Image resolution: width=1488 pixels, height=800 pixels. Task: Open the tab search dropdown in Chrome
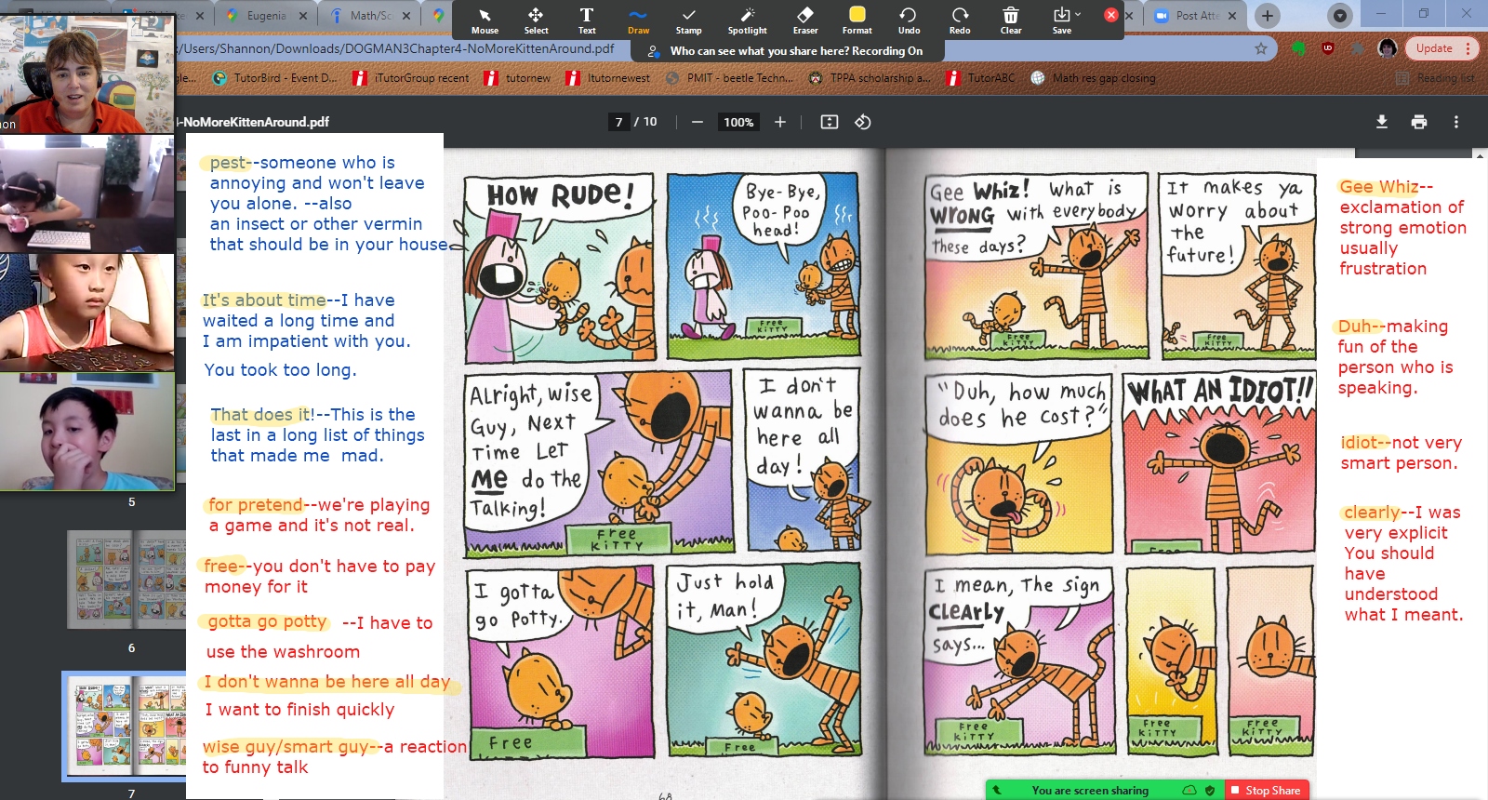(x=1339, y=15)
